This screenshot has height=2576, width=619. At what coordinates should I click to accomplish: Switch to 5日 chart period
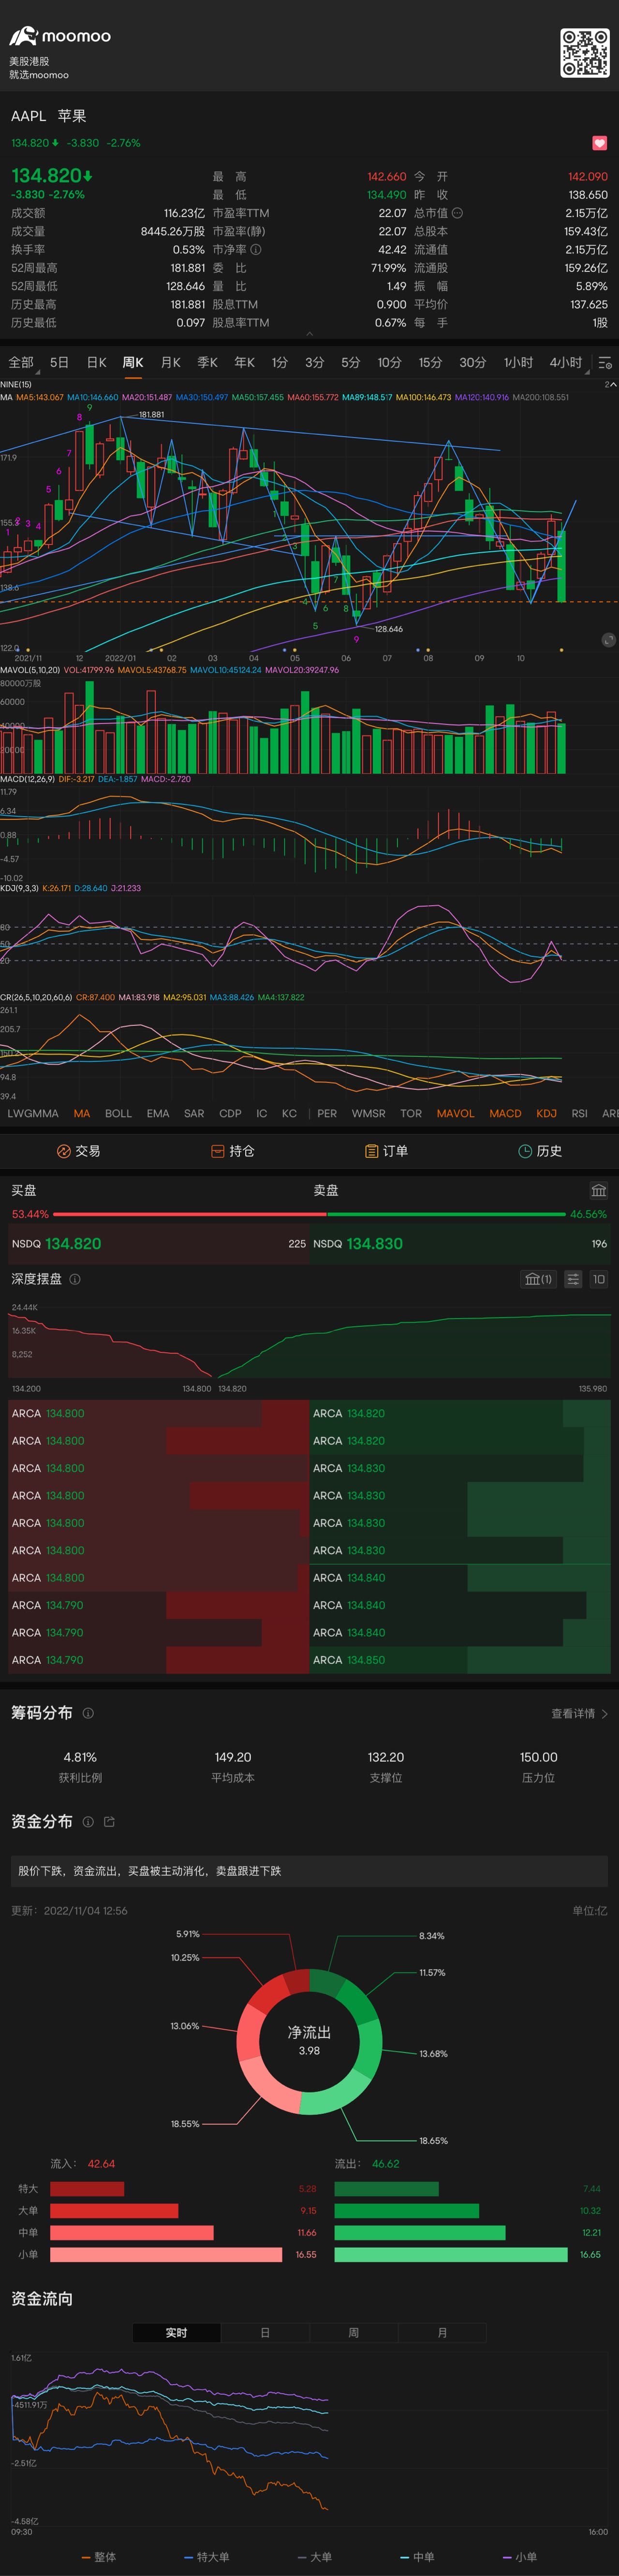60,362
